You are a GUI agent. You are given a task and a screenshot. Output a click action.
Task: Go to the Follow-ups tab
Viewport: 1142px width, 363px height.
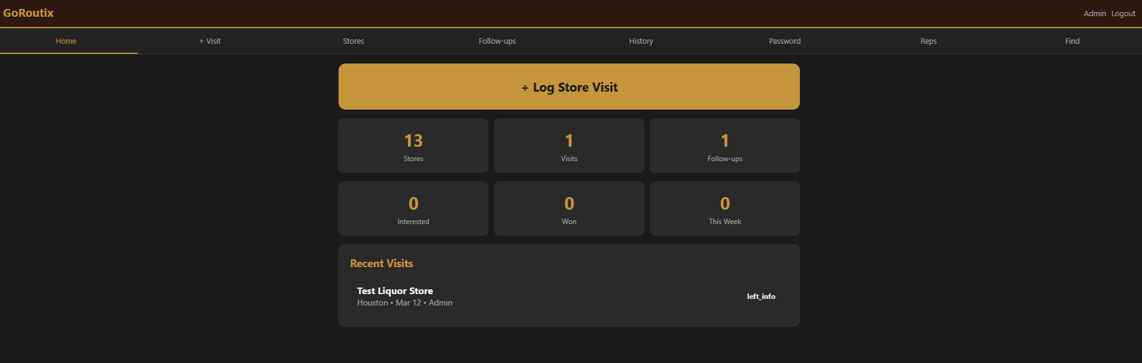(497, 41)
